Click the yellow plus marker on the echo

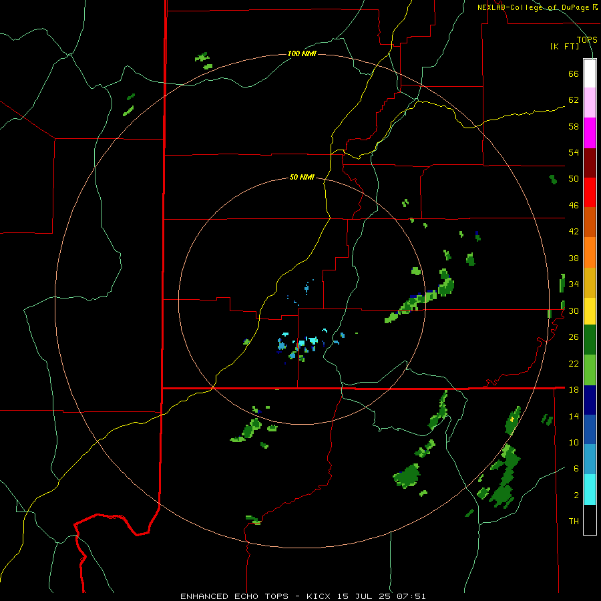click(512, 420)
